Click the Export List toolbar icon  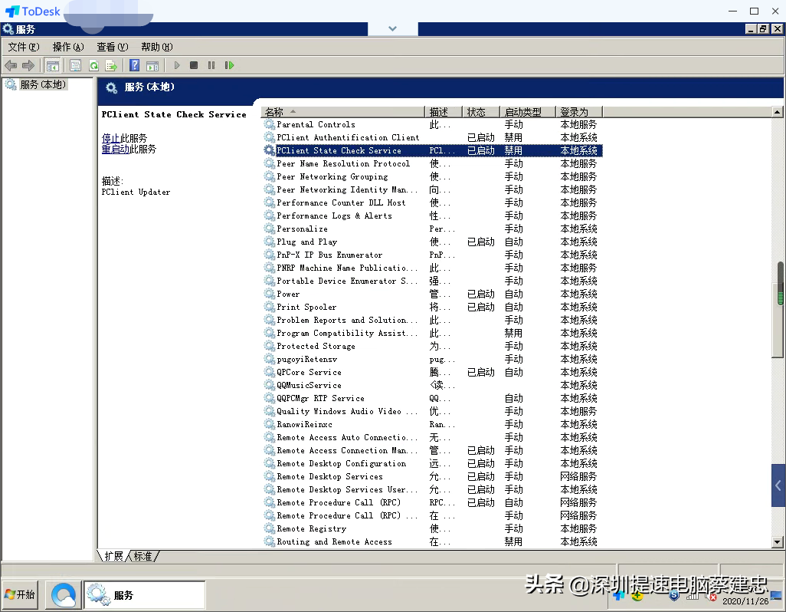click(111, 66)
